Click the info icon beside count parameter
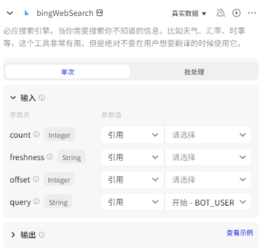The height and width of the screenshot is (250, 260). (x=36, y=134)
